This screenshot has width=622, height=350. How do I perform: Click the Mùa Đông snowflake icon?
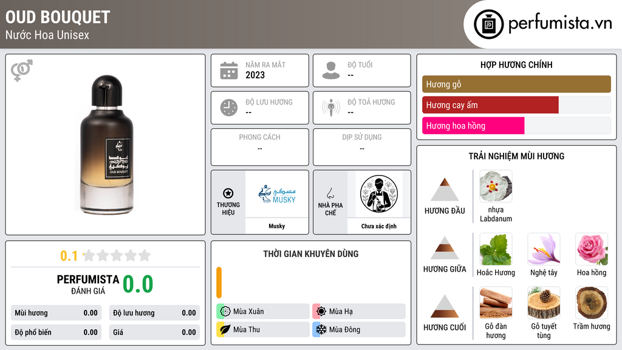[321, 329]
